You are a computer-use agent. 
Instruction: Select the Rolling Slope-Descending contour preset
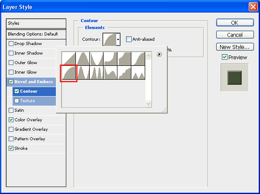tap(110, 73)
